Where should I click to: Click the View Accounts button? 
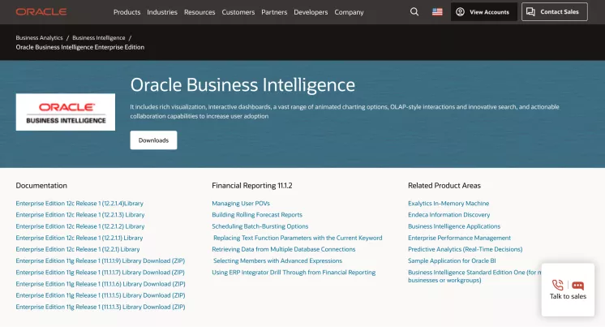click(x=484, y=12)
